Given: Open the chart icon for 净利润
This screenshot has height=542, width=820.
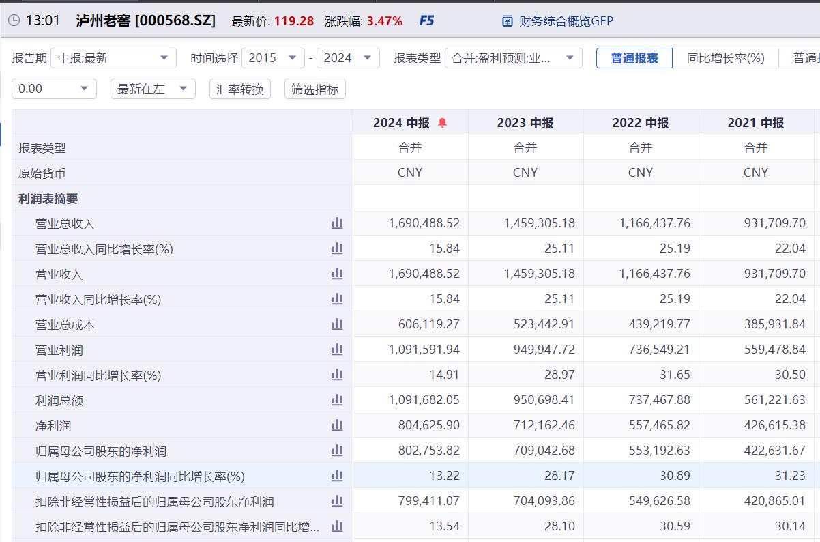Looking at the screenshot, I should click(337, 425).
